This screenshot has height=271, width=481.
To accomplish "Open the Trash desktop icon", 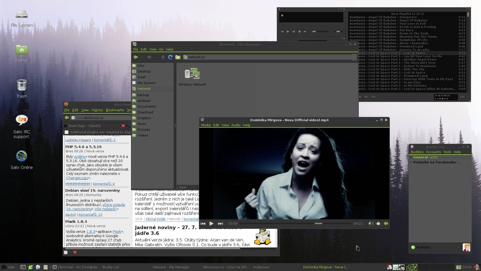I will click(x=22, y=89).
